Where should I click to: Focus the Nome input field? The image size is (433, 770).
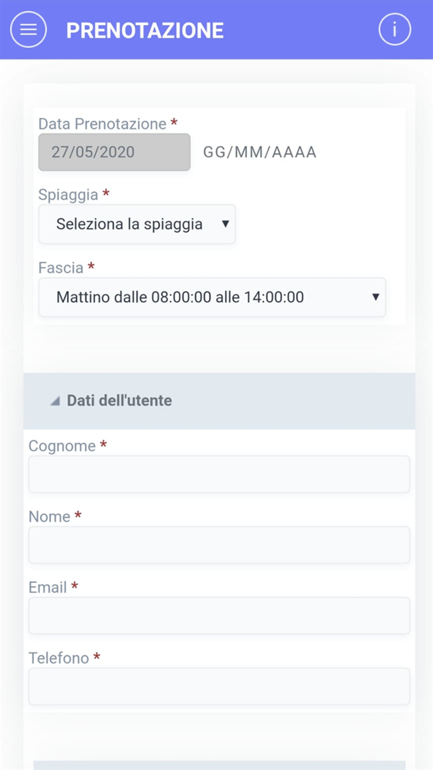pos(219,545)
